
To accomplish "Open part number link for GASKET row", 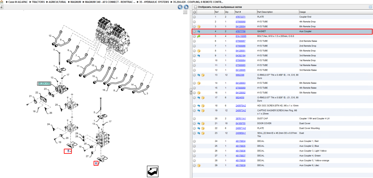I will (x=240, y=31).
